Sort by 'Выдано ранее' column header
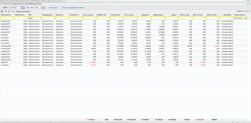The image size is (251, 123). (x=158, y=15)
